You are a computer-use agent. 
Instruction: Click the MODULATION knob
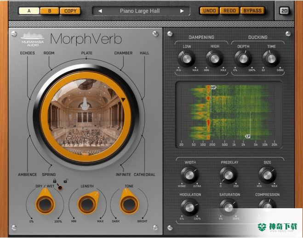pos(189,207)
